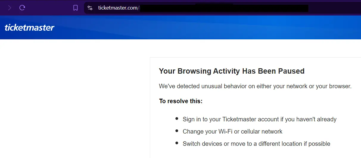The width and height of the screenshot is (361, 158).
Task: Click the "We've detected unusual behavior" sentence
Action: [x=255, y=86]
